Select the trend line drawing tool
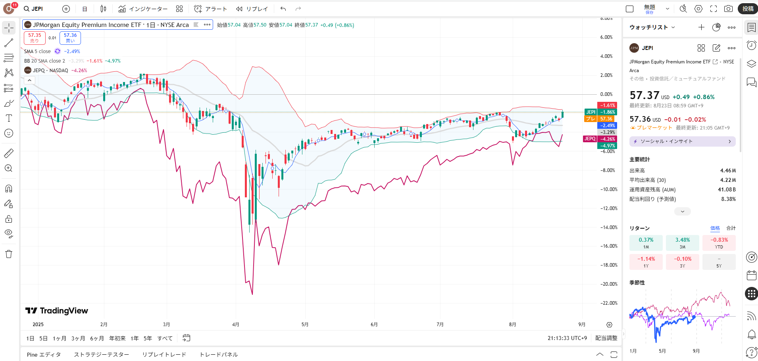The width and height of the screenshot is (758, 361). pos(9,43)
